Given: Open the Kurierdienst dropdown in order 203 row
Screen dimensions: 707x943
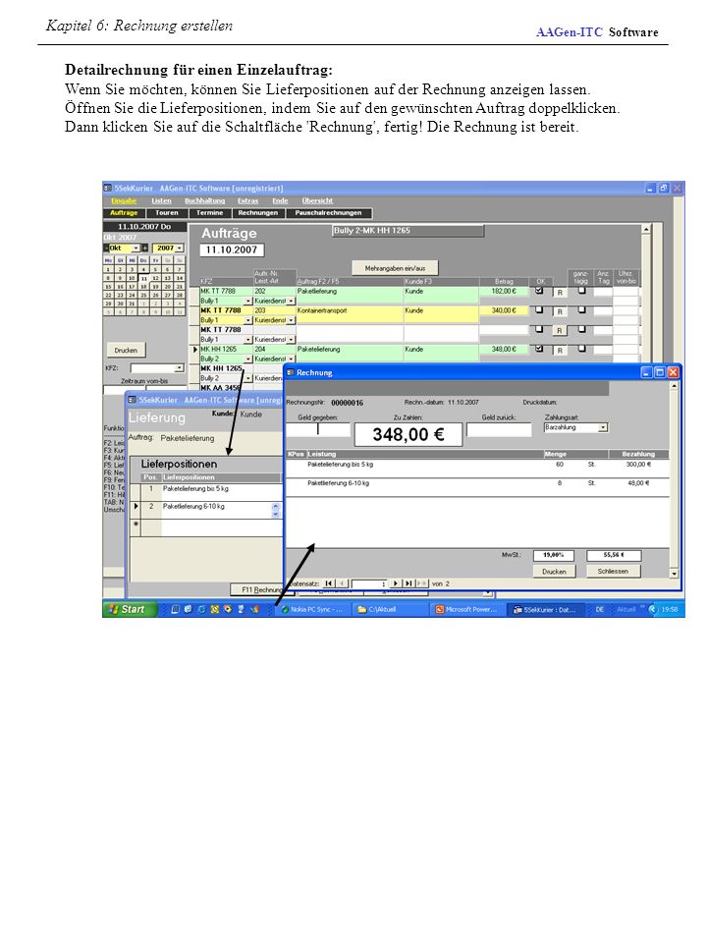Looking at the screenshot, I should (291, 320).
